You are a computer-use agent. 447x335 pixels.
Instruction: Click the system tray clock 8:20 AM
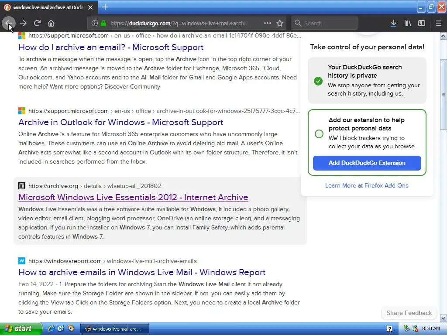[431, 328]
